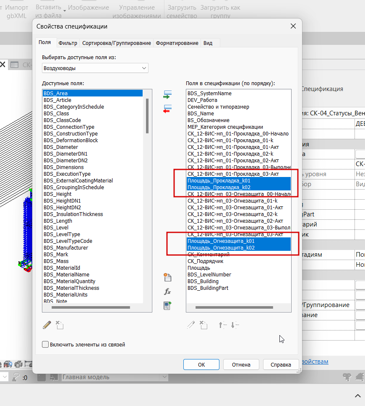Select СК_Подрядчик in schedule fields

pyautogui.click(x=239, y=261)
